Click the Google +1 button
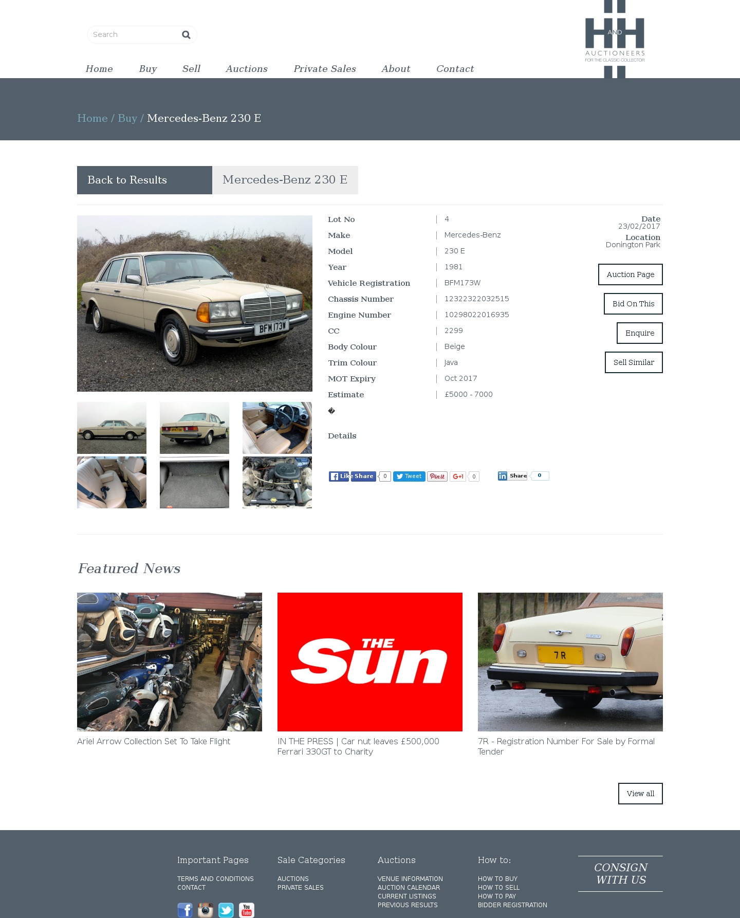This screenshot has width=740, height=918. pos(458,476)
